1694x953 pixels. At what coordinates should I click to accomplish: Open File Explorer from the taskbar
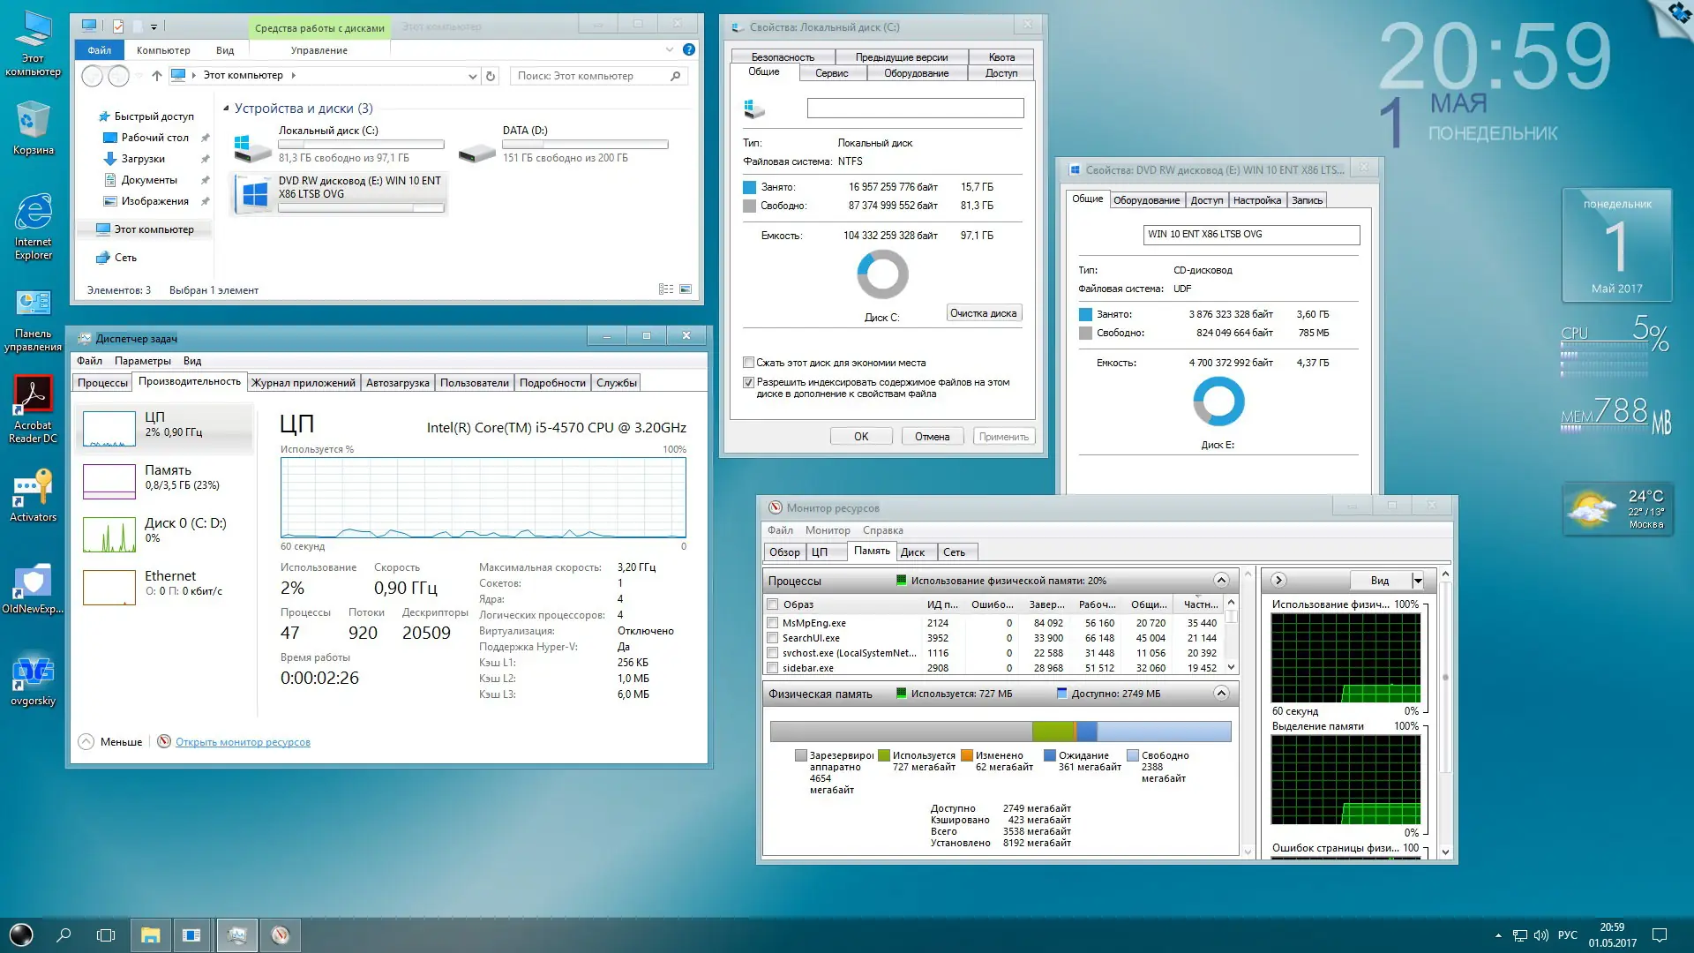coord(150,934)
